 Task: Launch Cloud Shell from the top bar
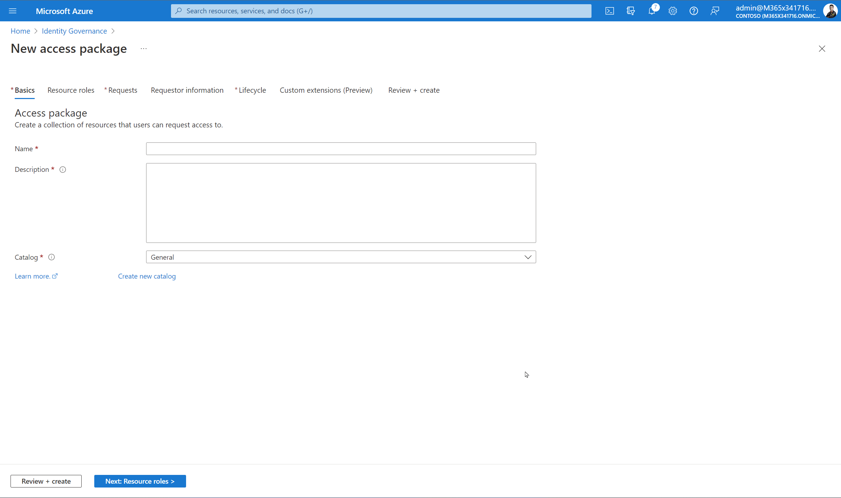point(610,11)
